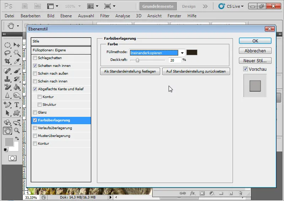Uncheck Abgeflachte Kante und Relief

35,89
